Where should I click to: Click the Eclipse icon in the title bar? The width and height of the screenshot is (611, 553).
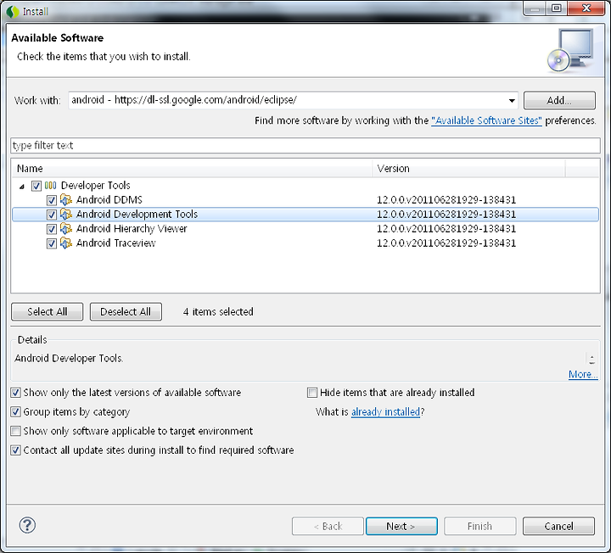pyautogui.click(x=13, y=12)
